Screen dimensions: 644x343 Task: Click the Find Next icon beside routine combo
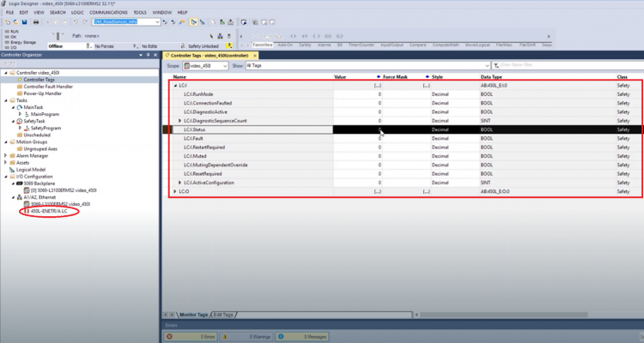[173, 21]
